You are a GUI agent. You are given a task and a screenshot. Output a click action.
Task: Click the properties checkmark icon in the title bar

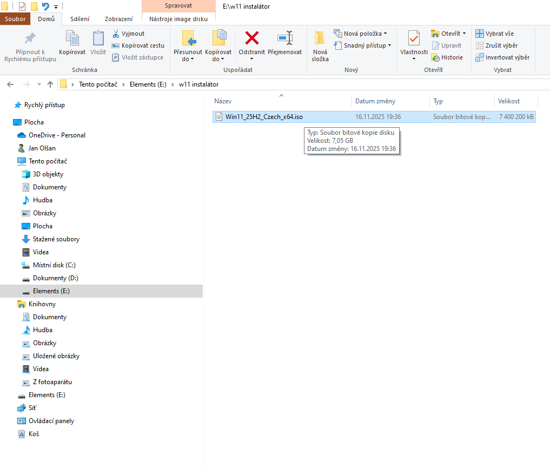22,6
